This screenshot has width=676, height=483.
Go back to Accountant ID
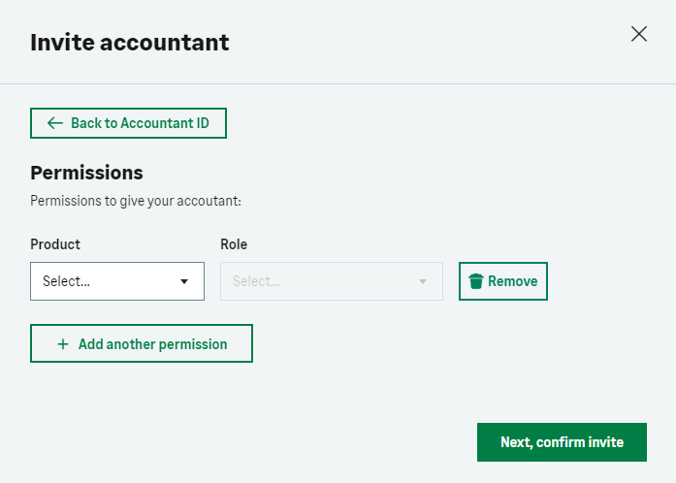coord(128,124)
